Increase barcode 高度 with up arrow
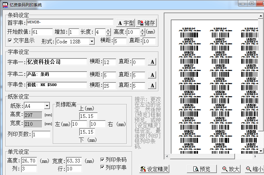This screenshot has width=264, height=175. tap(143, 30)
